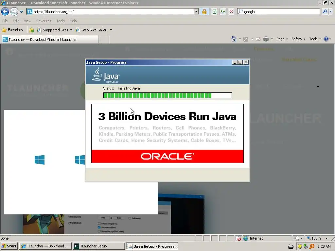Select the TLauncher Download Minecraft Launcher tab
The width and height of the screenshot is (335, 251).
[50, 40]
